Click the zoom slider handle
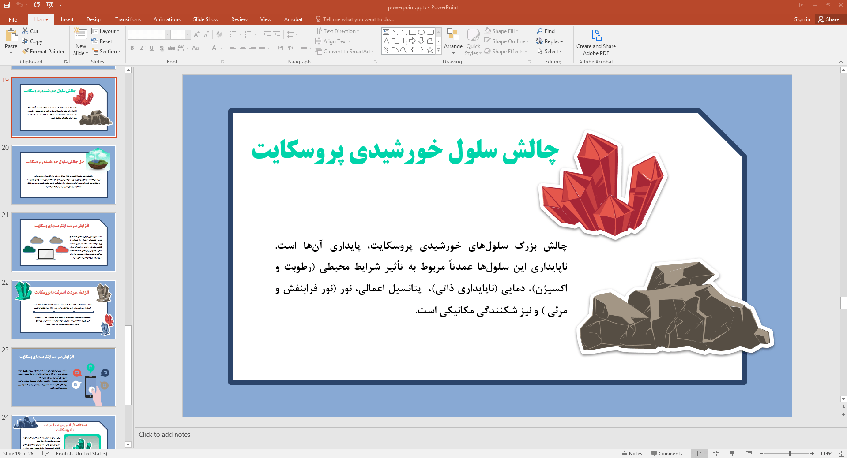The height and width of the screenshot is (458, 847). (790, 453)
